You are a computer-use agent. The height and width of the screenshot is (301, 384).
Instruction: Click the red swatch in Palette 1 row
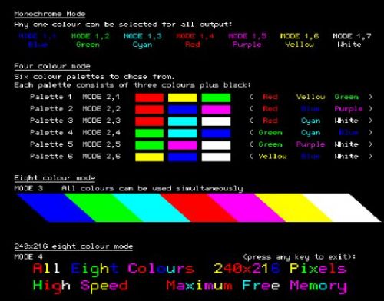click(x=149, y=98)
